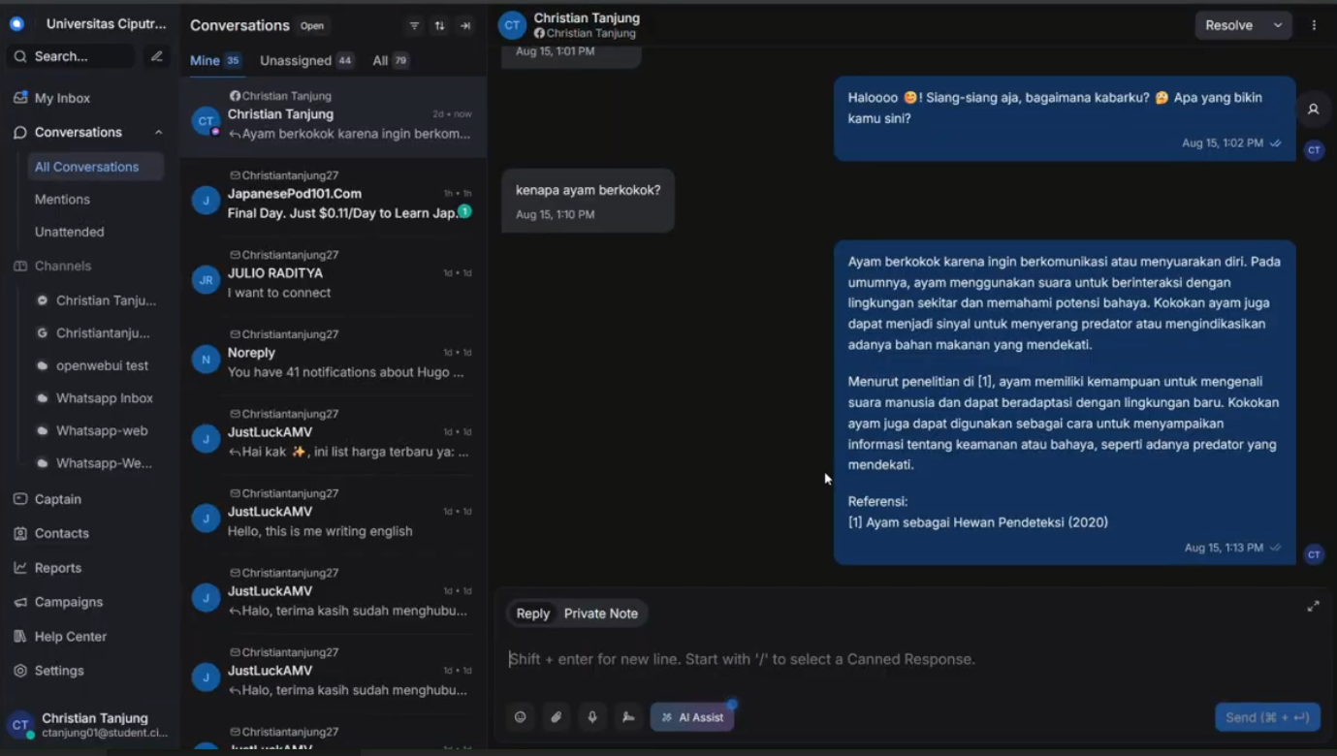Image resolution: width=1337 pixels, height=756 pixels.
Task: Attach a file with the paperclip icon
Action: tap(557, 717)
